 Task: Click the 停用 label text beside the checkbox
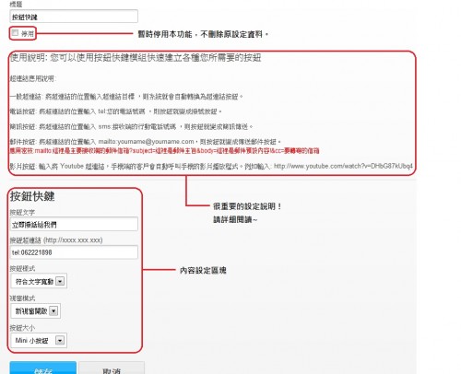point(28,33)
